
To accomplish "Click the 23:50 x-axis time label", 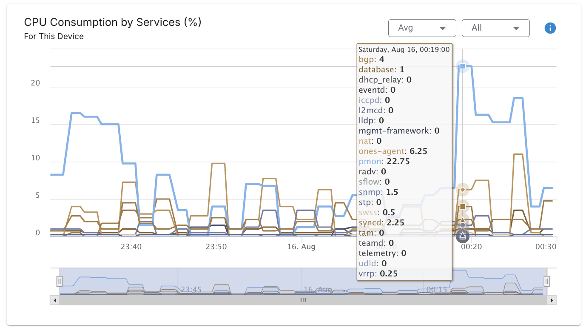I will click(x=216, y=247).
